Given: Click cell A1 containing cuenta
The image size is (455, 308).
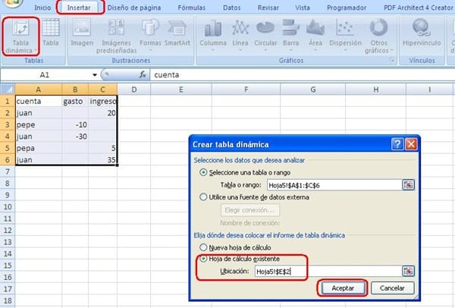Looking at the screenshot, I should (x=39, y=101).
